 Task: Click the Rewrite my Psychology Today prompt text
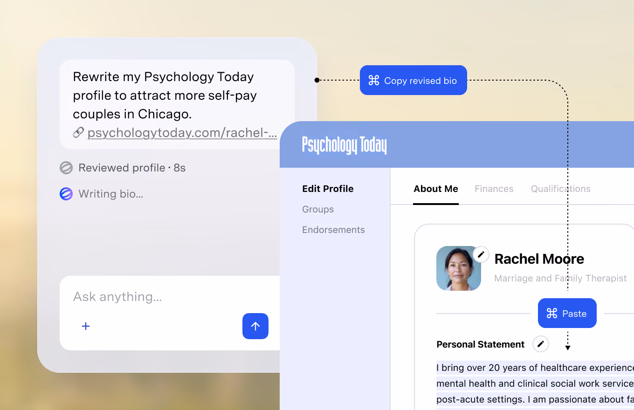coord(165,95)
